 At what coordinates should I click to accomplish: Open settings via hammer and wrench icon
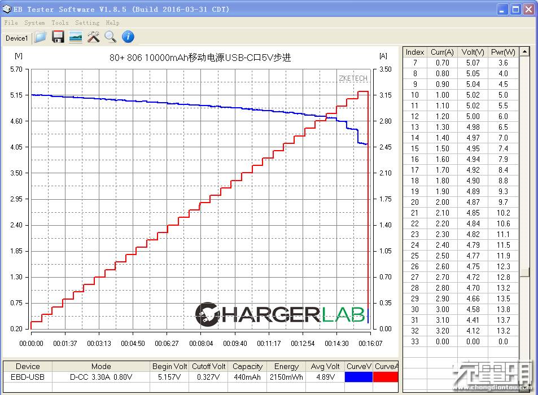click(x=93, y=37)
